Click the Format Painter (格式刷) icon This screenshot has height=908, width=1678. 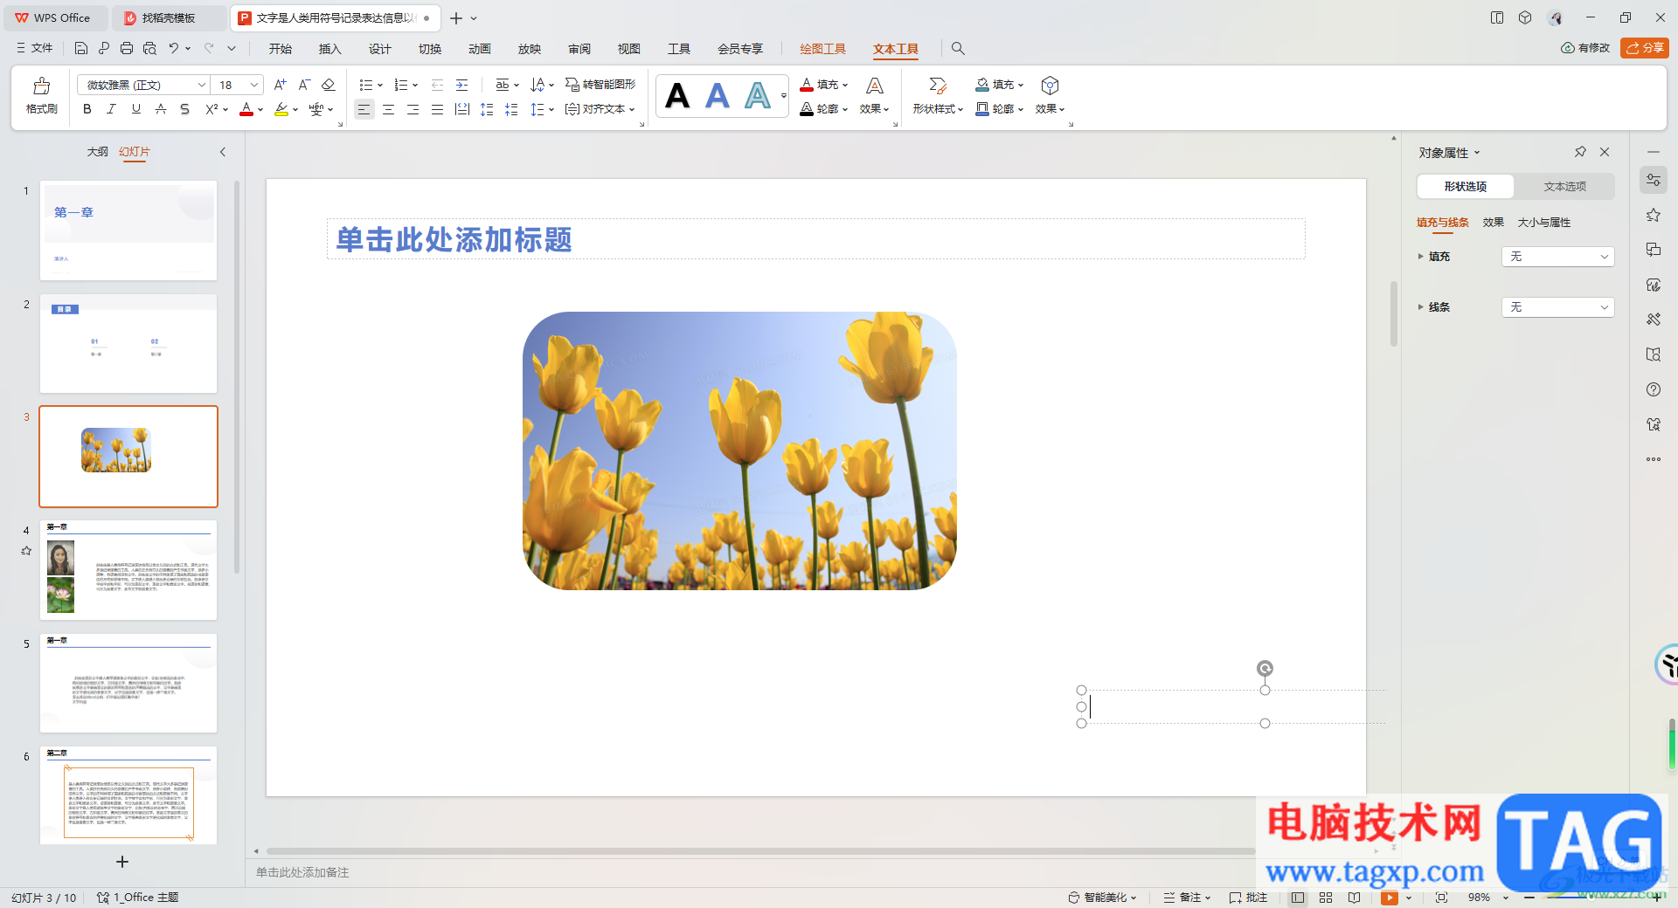click(x=41, y=95)
